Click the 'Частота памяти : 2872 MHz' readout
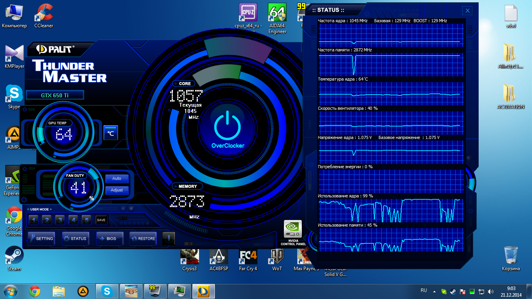Viewport: 532px width, 299px height. click(345, 50)
